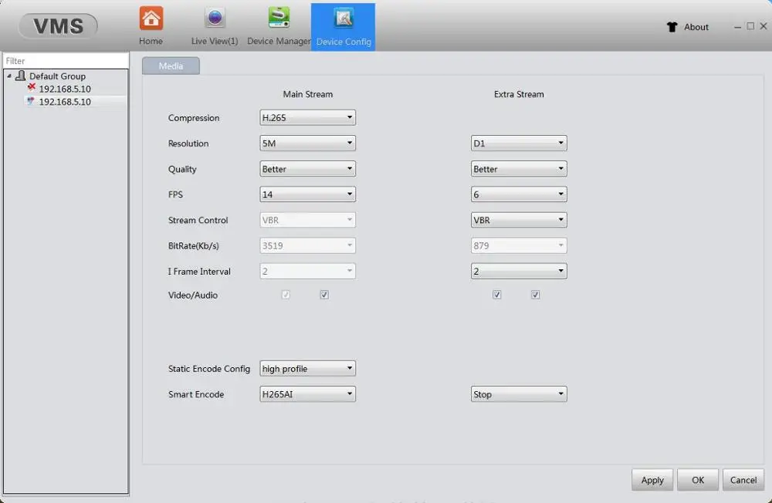Click the VMS logo
The image size is (772, 503).
[x=58, y=26]
